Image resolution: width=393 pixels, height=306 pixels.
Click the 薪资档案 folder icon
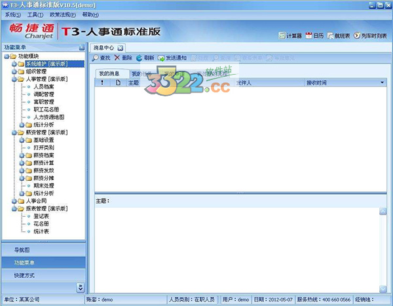pos(29,155)
